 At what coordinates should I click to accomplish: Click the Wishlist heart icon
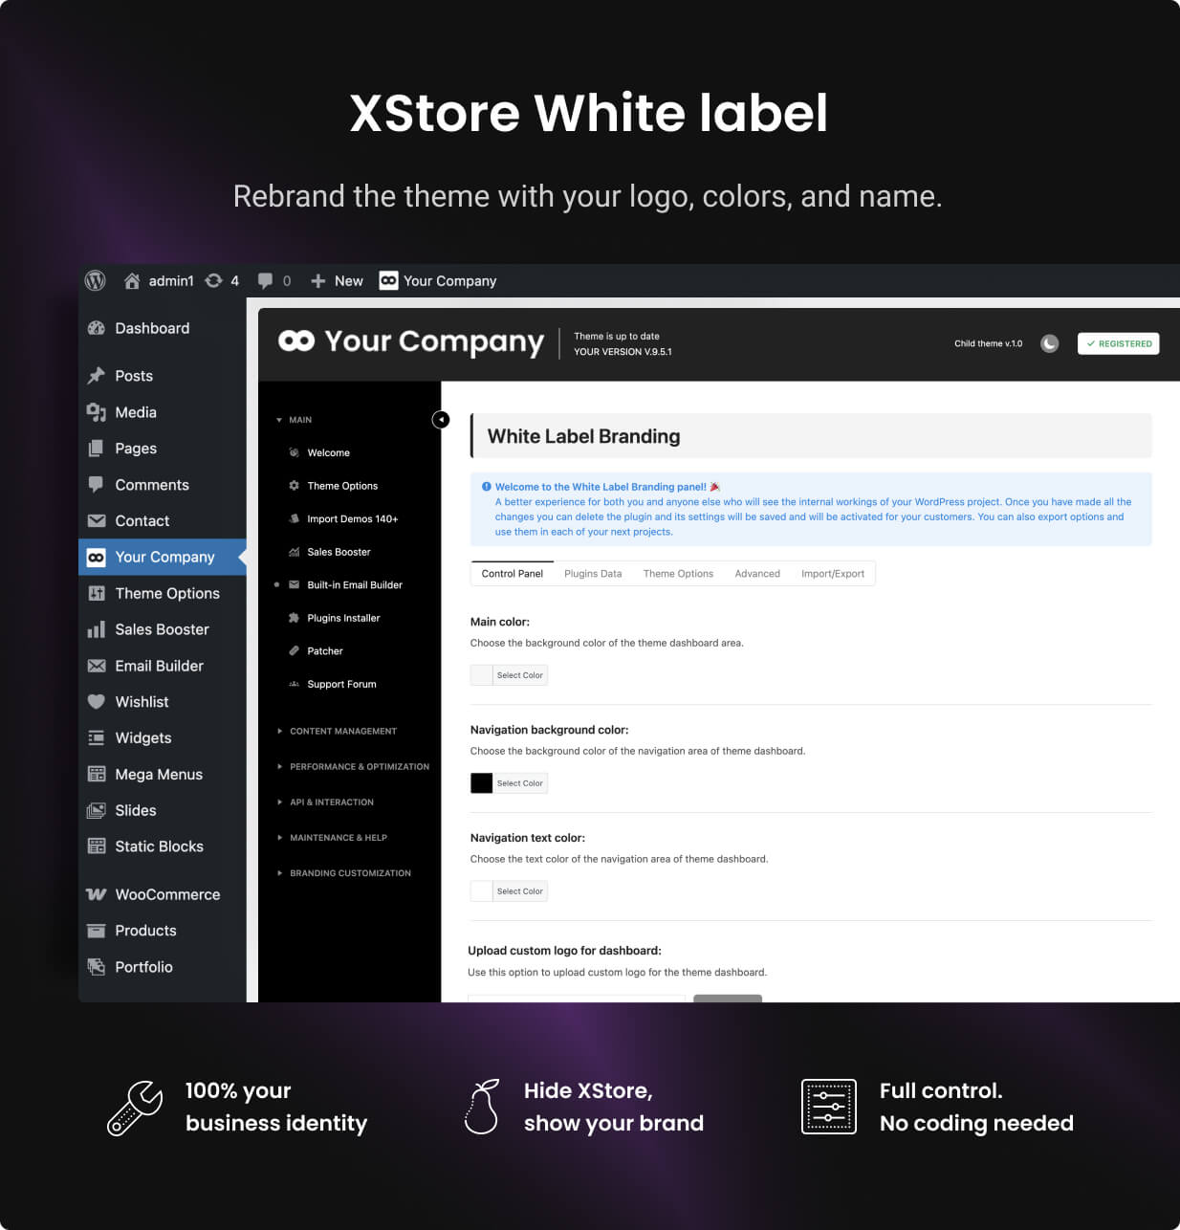pos(96,702)
